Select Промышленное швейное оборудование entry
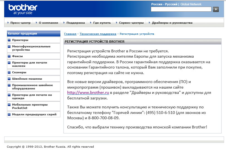This screenshot has width=226, height=156. click(x=34, y=87)
